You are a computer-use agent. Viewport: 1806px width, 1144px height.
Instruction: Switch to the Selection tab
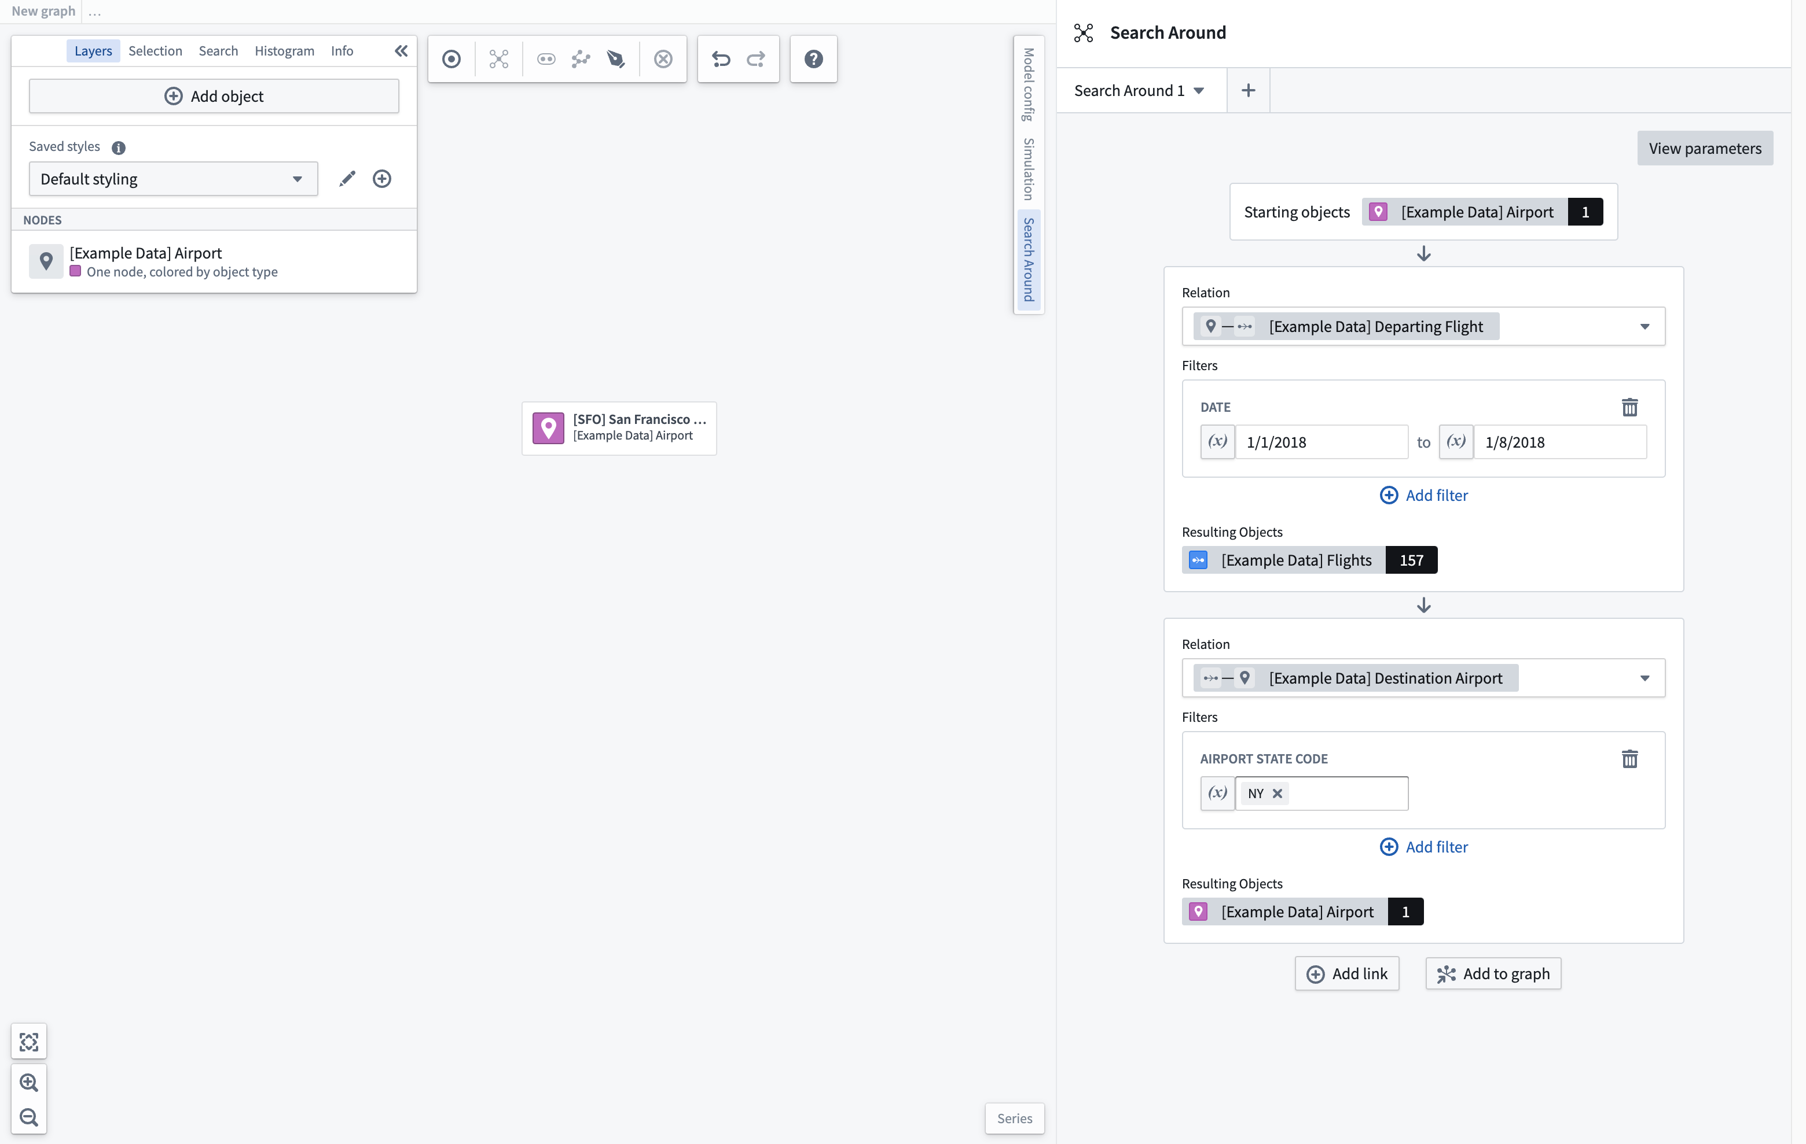point(155,50)
